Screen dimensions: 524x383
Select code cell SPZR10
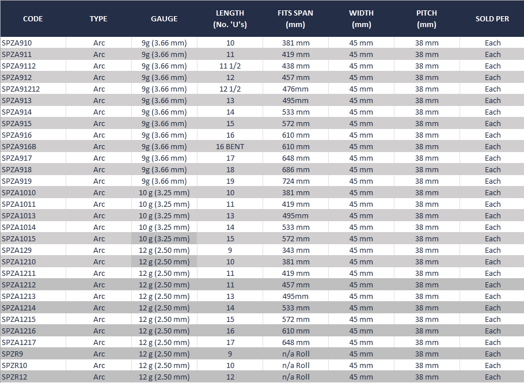(33, 366)
